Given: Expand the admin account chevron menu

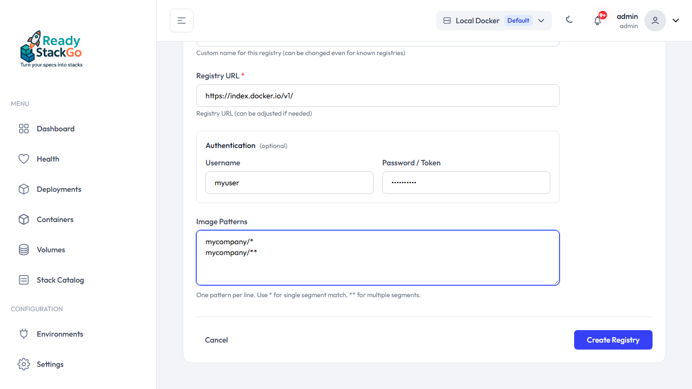Looking at the screenshot, I should tap(675, 20).
